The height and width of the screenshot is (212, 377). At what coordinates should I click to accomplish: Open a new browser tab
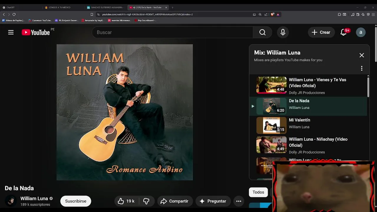pos(173,7)
